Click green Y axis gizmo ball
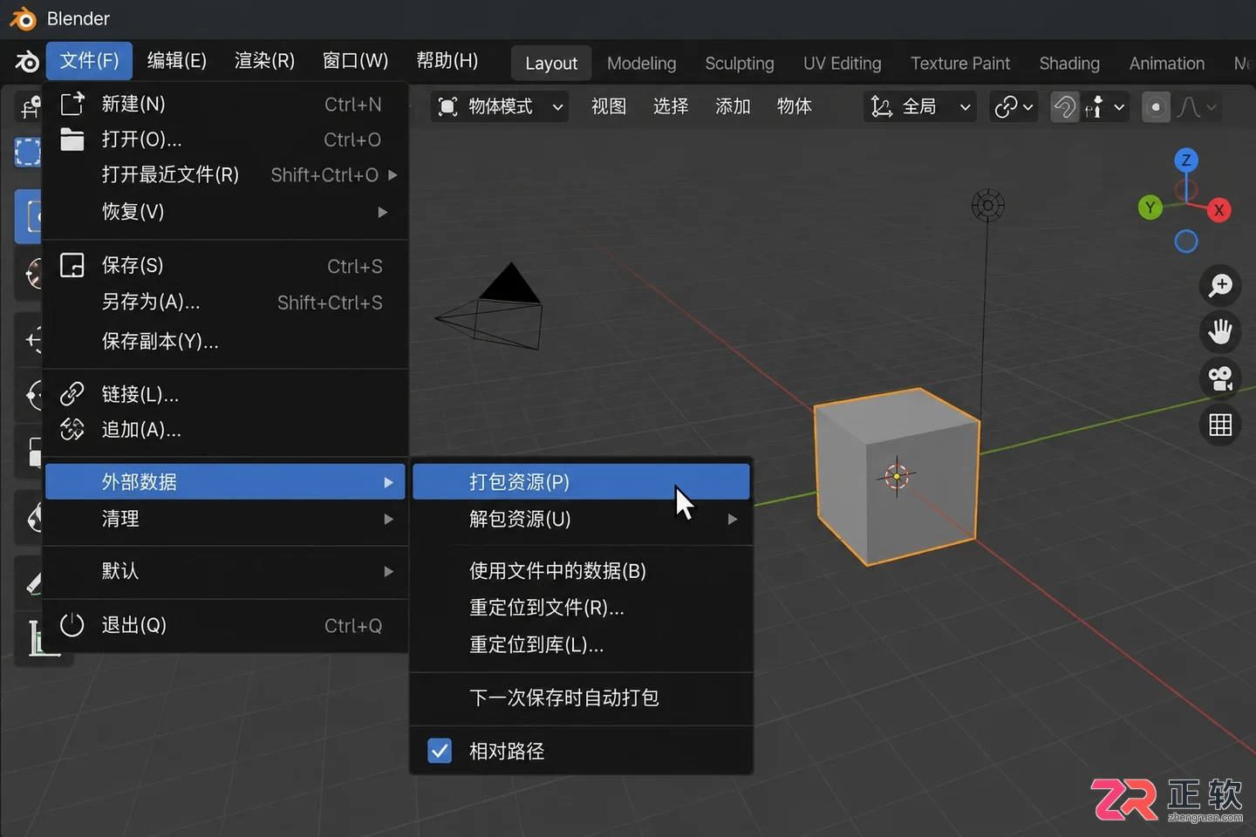This screenshot has width=1256, height=837. pos(1150,208)
